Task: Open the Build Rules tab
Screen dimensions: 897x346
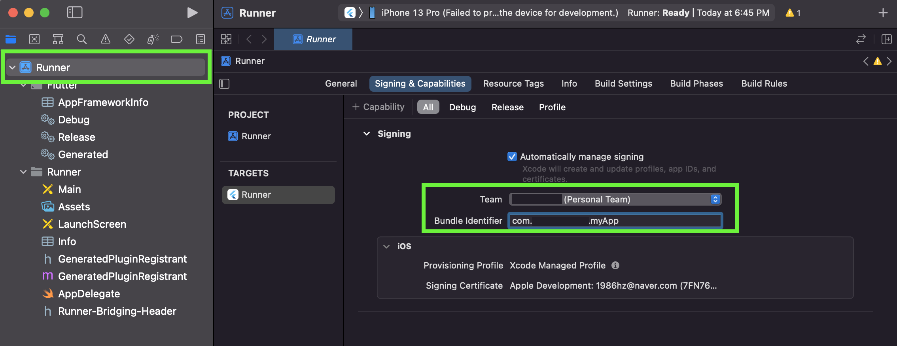Action: [764, 84]
